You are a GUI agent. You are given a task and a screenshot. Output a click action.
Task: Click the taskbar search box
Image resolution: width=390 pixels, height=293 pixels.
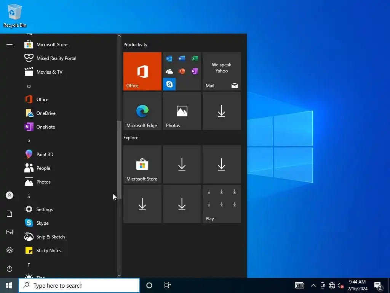79,285
